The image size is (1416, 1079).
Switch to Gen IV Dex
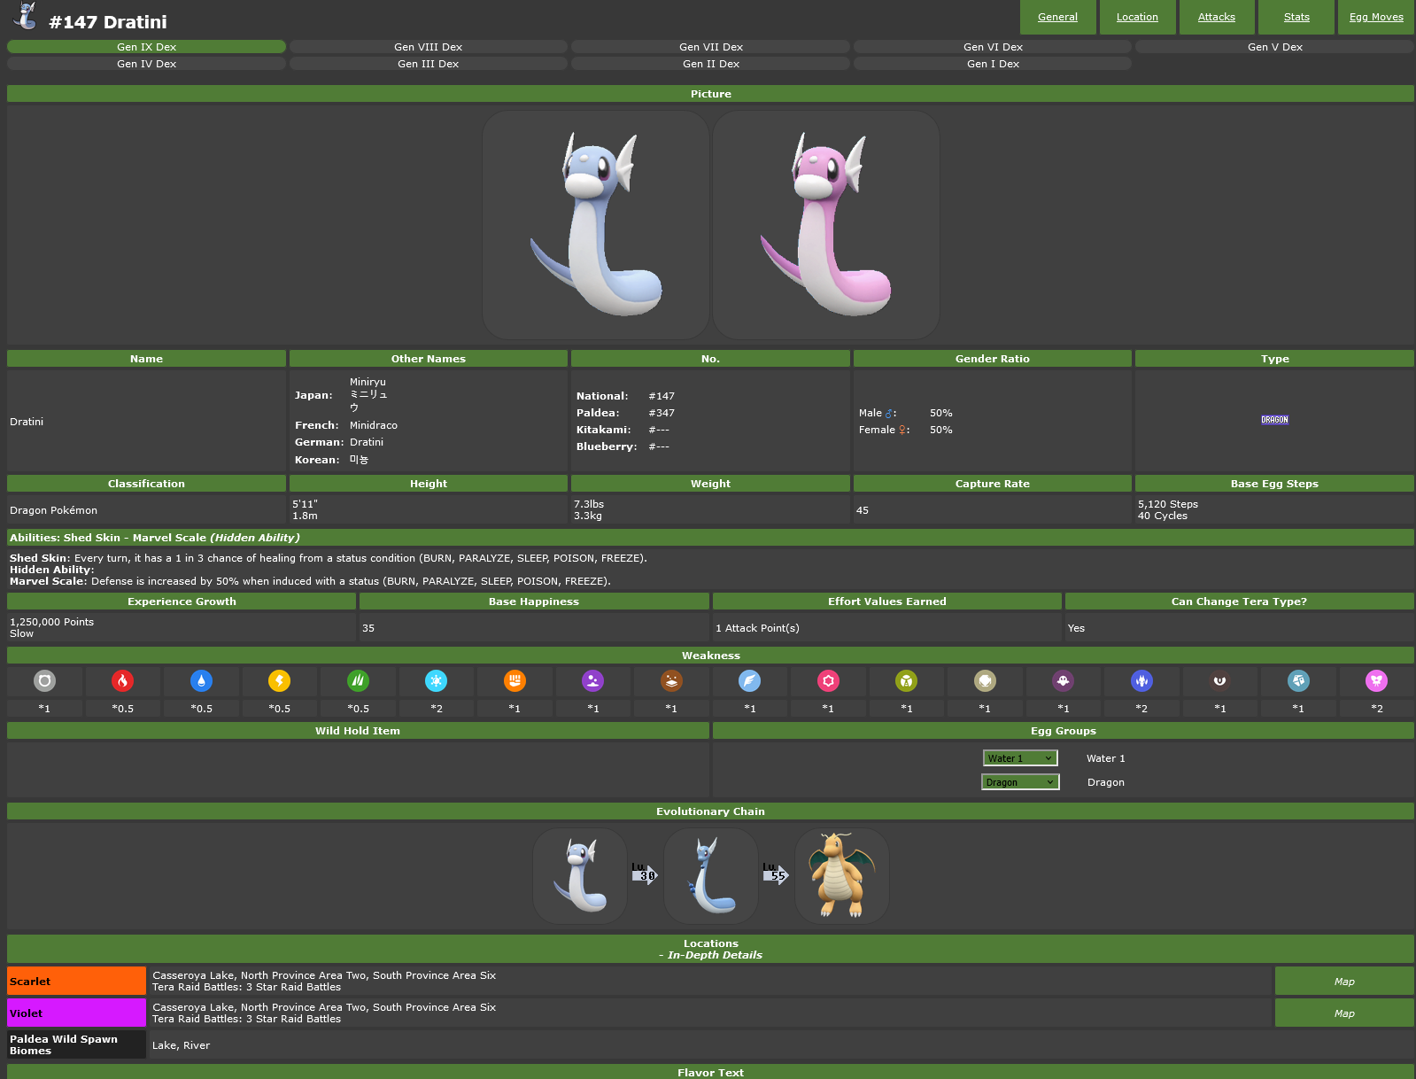(x=146, y=64)
